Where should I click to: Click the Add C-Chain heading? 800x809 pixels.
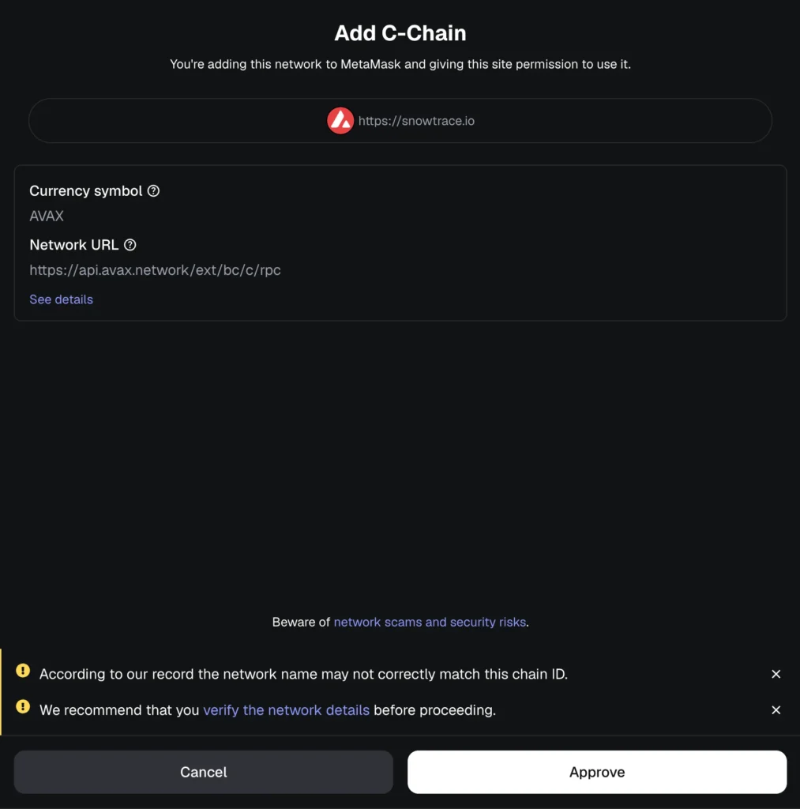(x=400, y=33)
